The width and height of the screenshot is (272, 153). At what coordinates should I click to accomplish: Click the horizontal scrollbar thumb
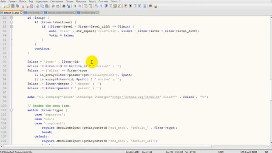[107, 147]
